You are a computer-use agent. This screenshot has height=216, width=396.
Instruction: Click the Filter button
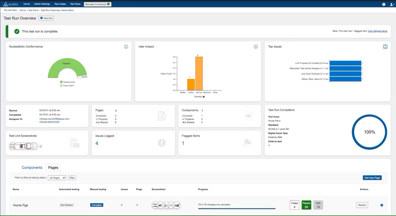pyautogui.click(x=72, y=178)
